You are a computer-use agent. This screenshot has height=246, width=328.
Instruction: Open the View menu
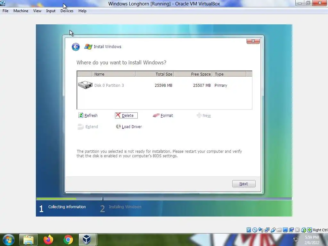pos(37,11)
